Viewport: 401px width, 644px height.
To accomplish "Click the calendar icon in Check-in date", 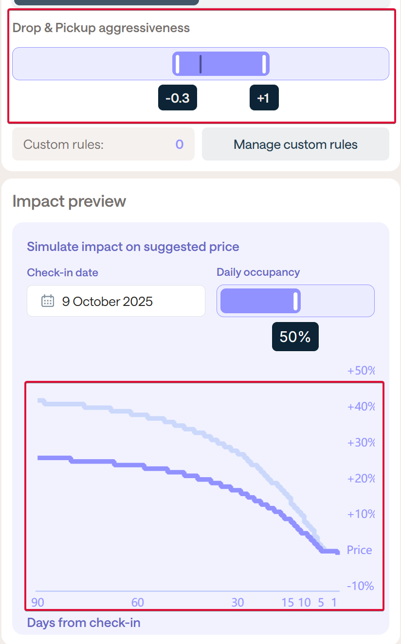I will coord(47,301).
